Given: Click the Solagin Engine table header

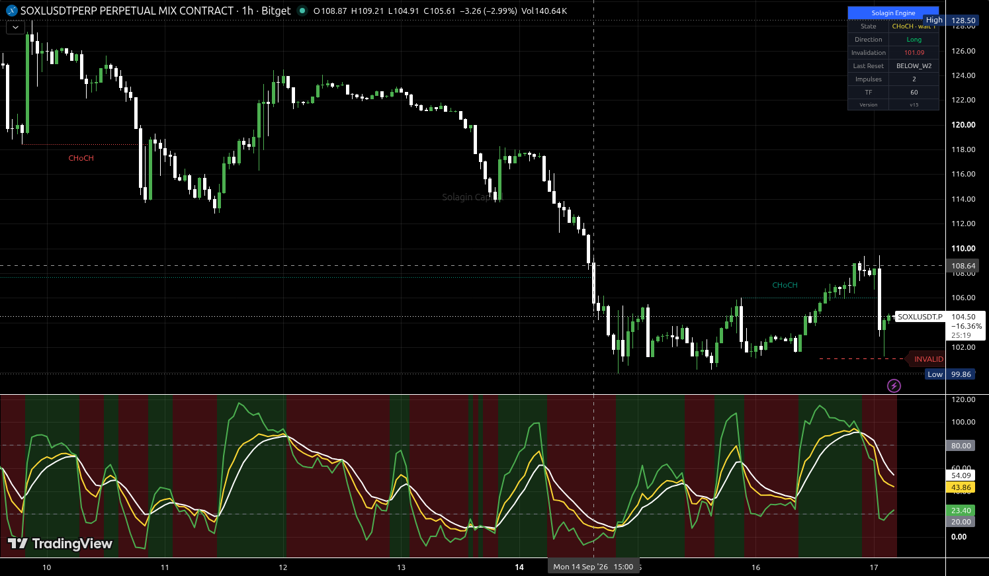Looking at the screenshot, I should tap(893, 13).
